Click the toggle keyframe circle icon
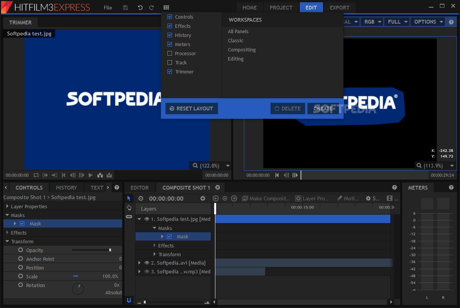 (225, 198)
